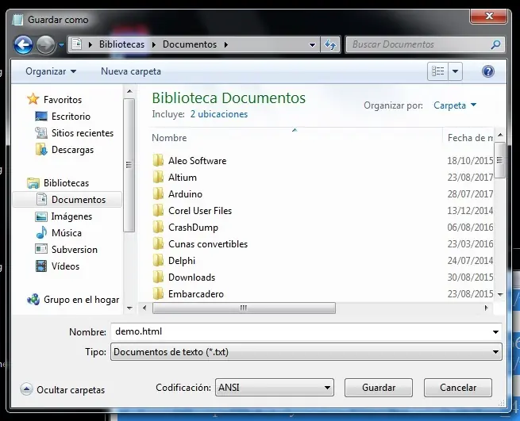
Task: Sort by the Fecha de modificación column
Action: click(x=470, y=138)
